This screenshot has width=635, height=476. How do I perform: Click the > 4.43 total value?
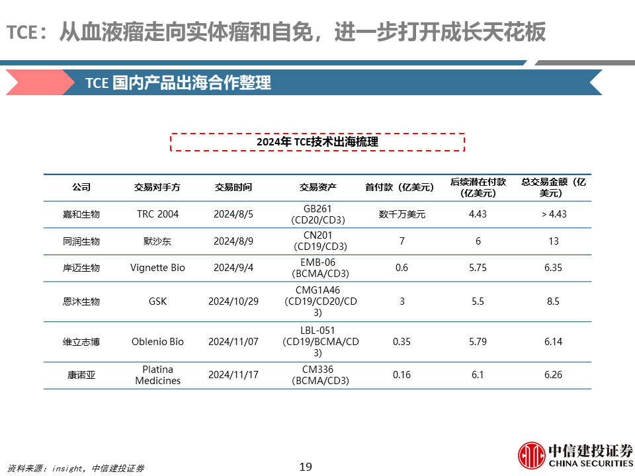[x=554, y=214]
